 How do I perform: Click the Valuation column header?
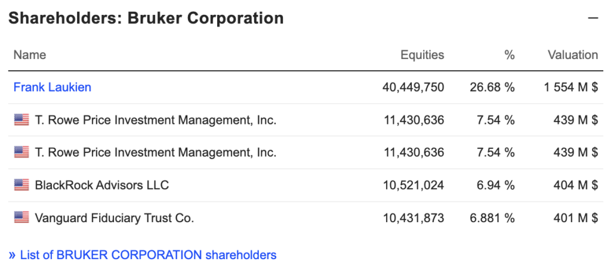coord(573,55)
